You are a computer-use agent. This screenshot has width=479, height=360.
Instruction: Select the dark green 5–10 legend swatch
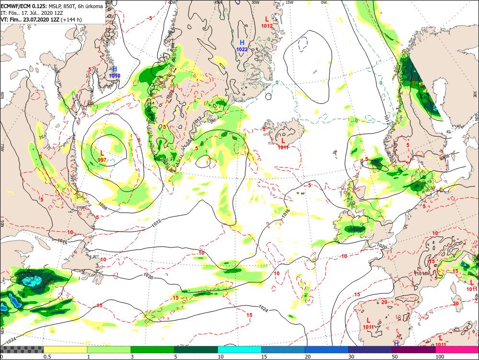pyautogui.click(x=196, y=349)
